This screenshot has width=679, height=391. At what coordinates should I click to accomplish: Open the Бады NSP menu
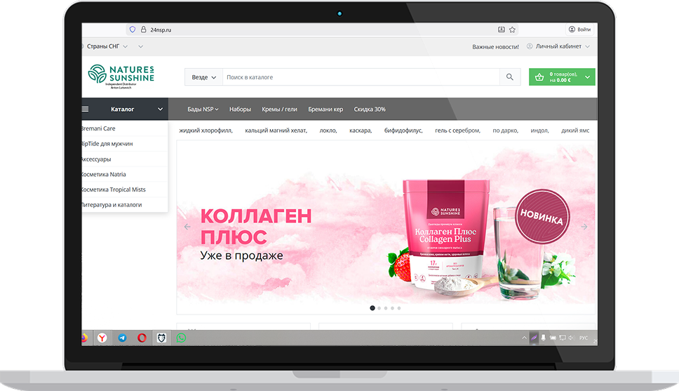tap(203, 110)
